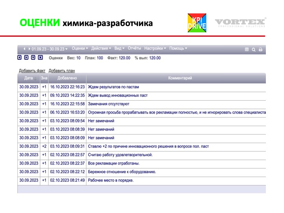Click timestamp 03.10.2023 08:08:09
284x213 pixels.
(67, 138)
